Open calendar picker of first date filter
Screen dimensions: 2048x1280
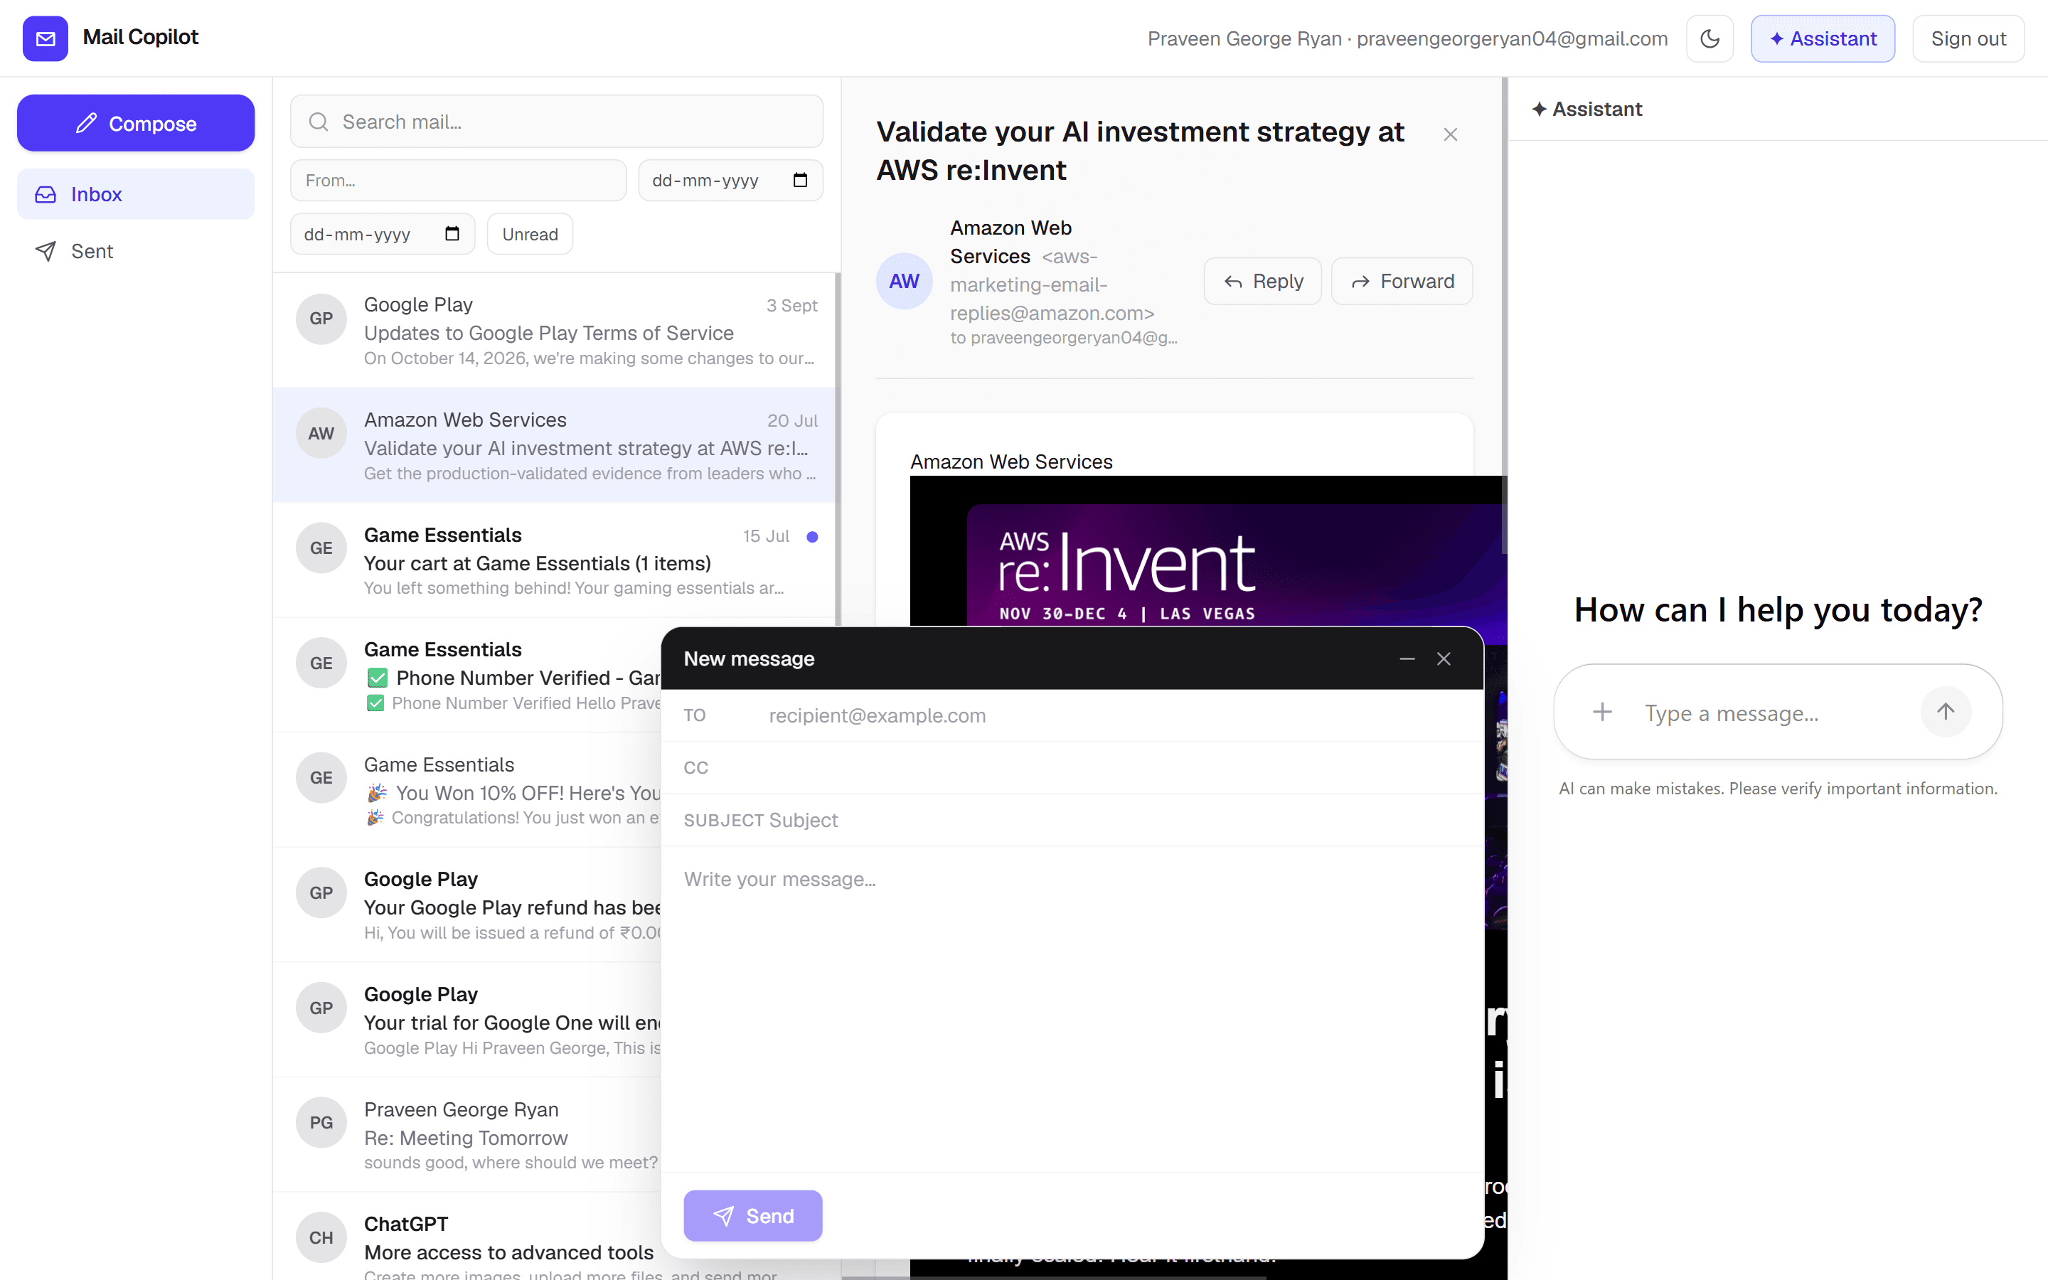800,181
